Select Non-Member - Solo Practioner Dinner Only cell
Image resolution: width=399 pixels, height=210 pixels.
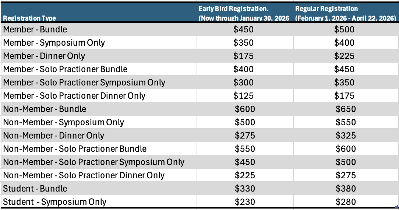point(84,175)
